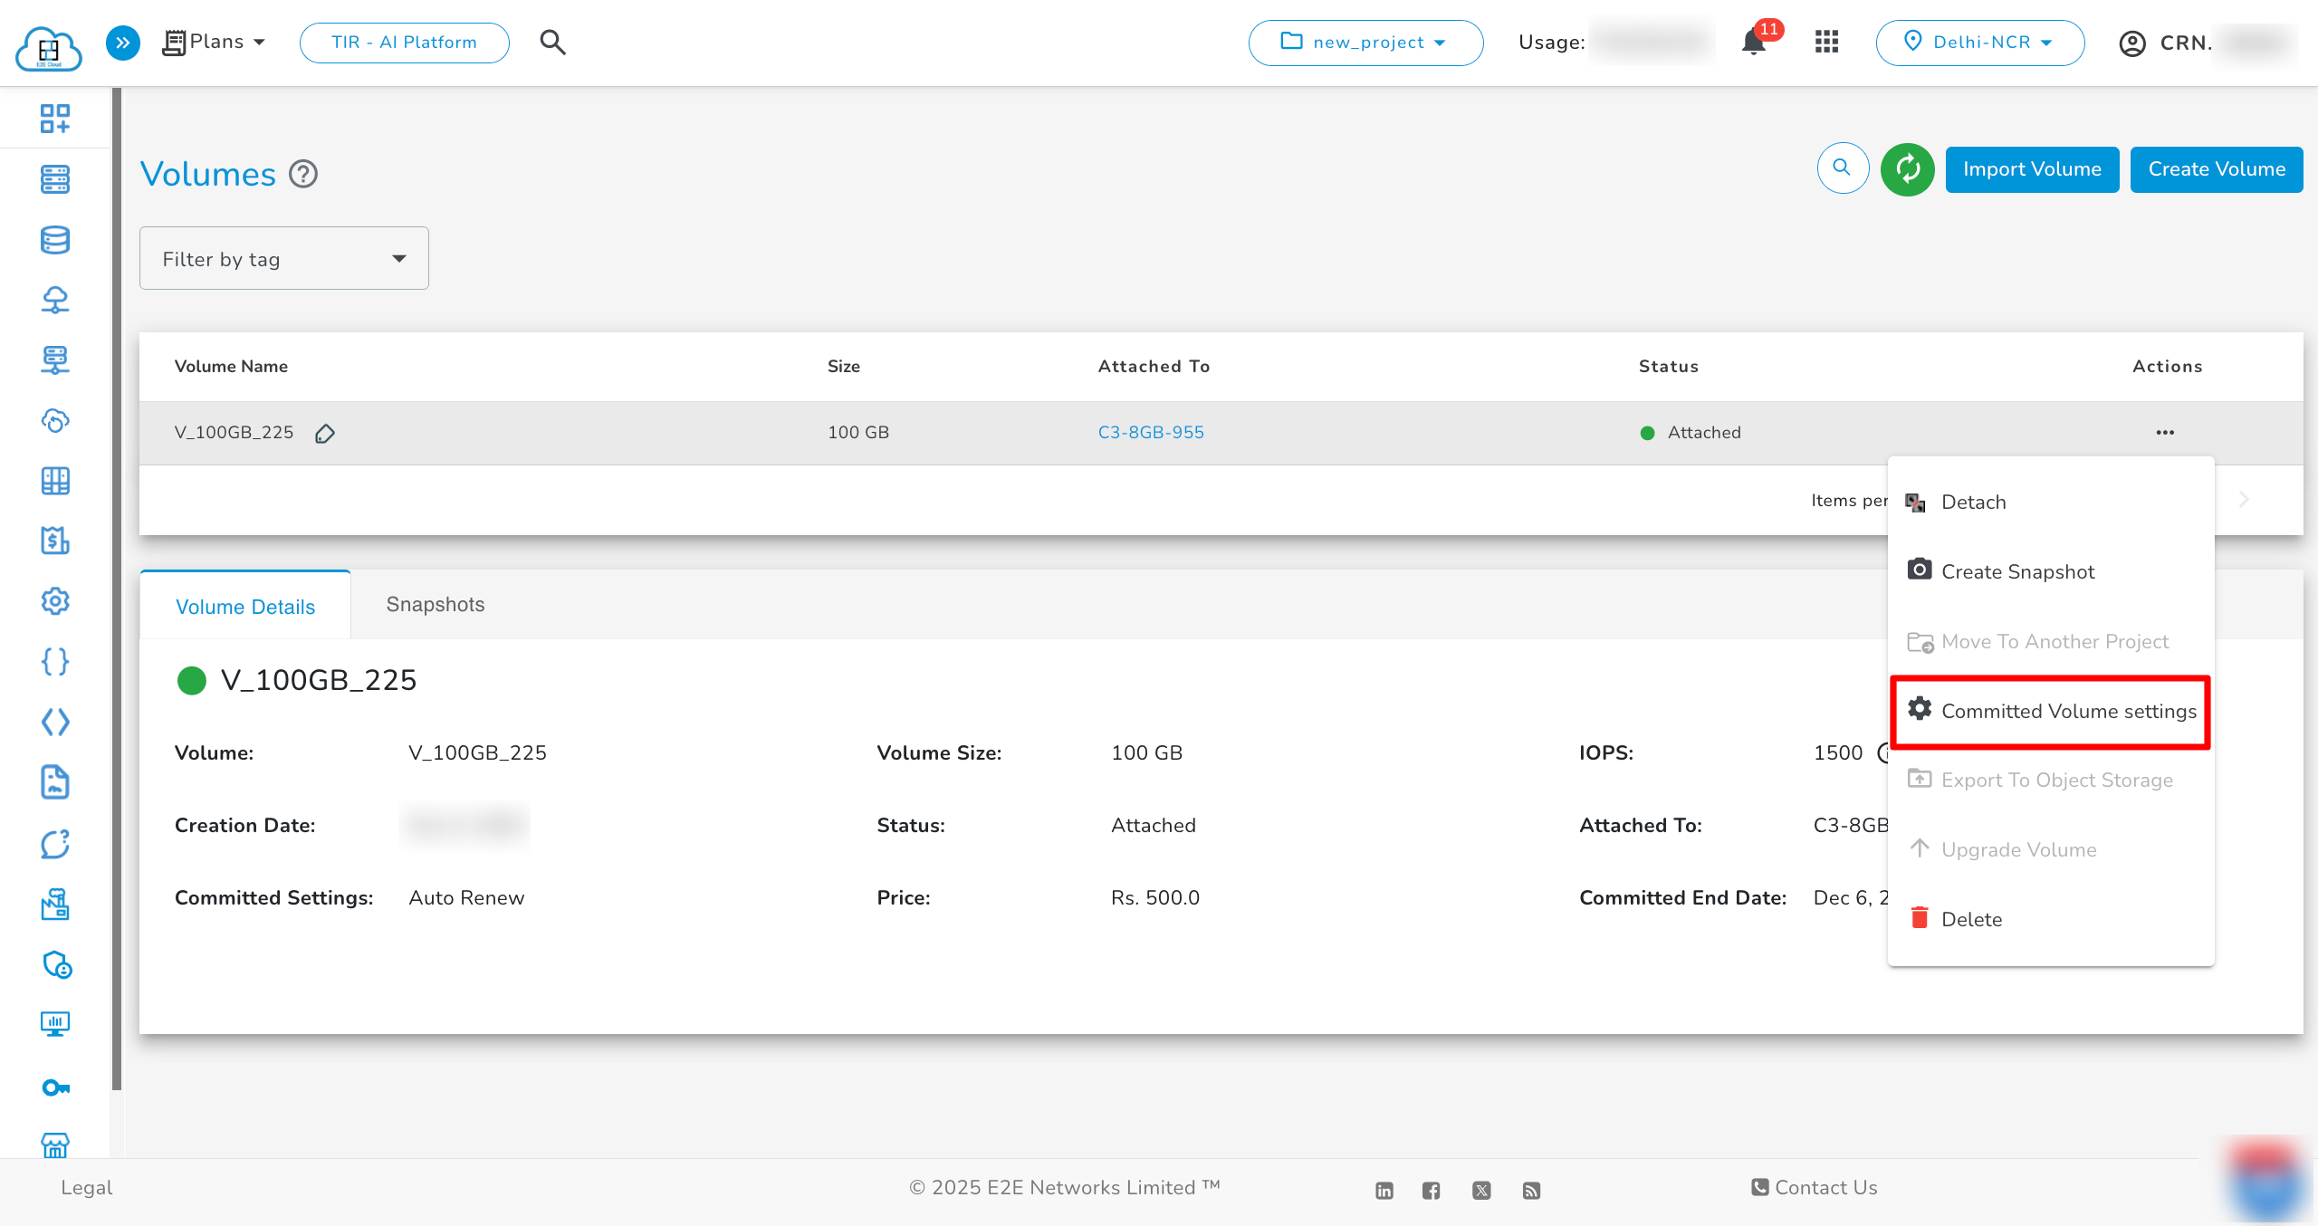
Task: Click the search magnifier in top bar
Action: (x=552, y=43)
